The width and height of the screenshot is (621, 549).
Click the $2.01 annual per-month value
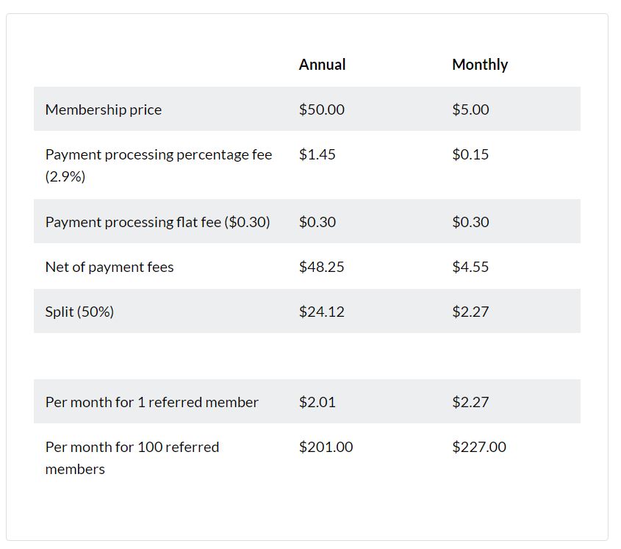(x=317, y=402)
